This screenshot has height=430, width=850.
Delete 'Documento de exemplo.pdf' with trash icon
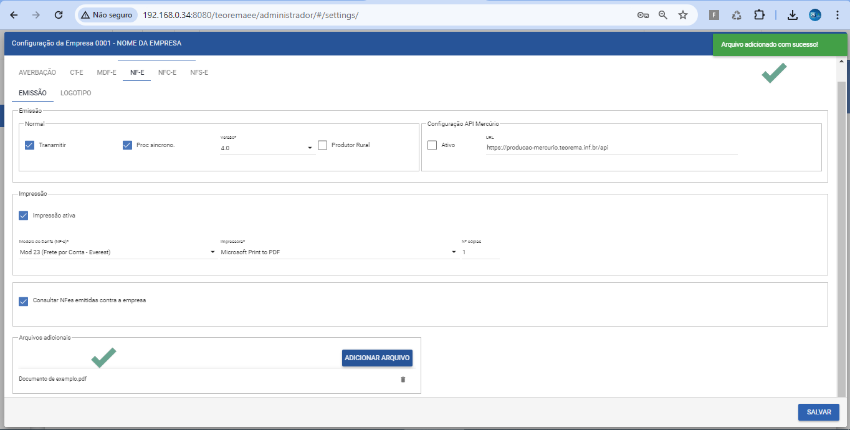403,379
